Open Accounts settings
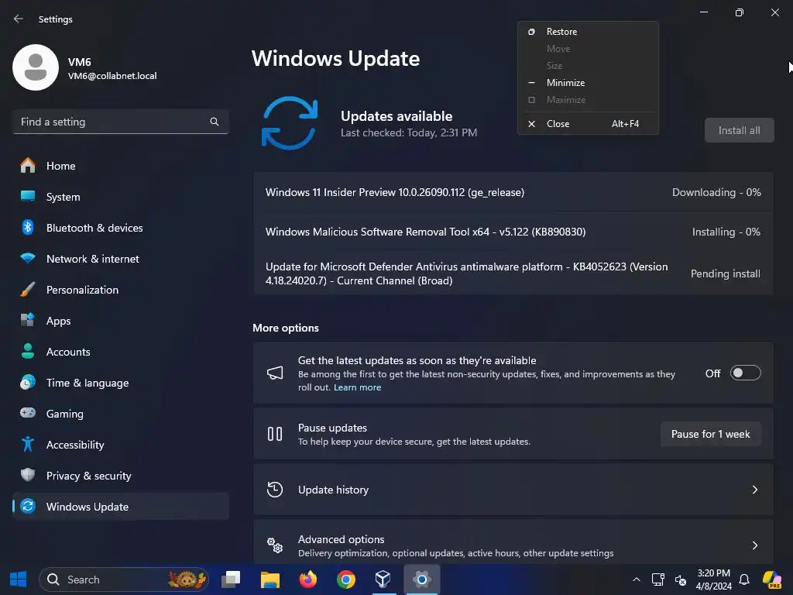The height and width of the screenshot is (595, 793). [x=120, y=352]
